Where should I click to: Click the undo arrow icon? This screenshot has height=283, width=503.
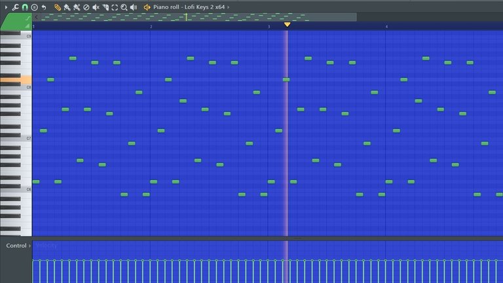tap(44, 7)
